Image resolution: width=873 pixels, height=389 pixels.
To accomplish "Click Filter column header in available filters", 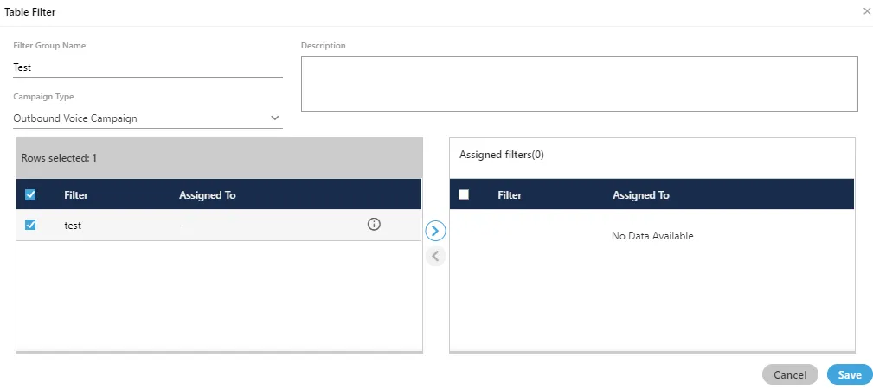I will [76, 195].
